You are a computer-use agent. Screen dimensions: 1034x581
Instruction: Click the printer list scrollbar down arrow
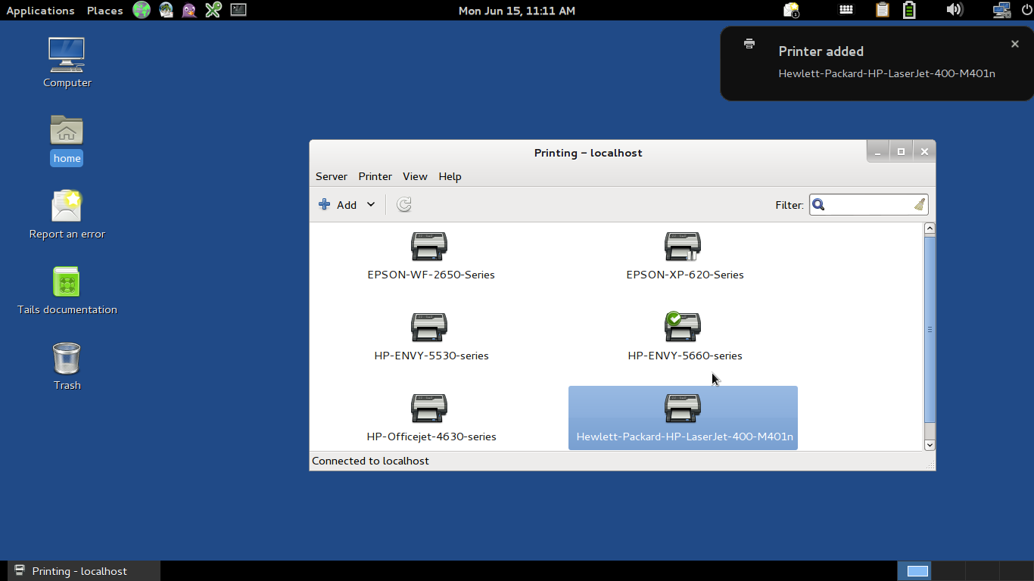[x=930, y=445]
